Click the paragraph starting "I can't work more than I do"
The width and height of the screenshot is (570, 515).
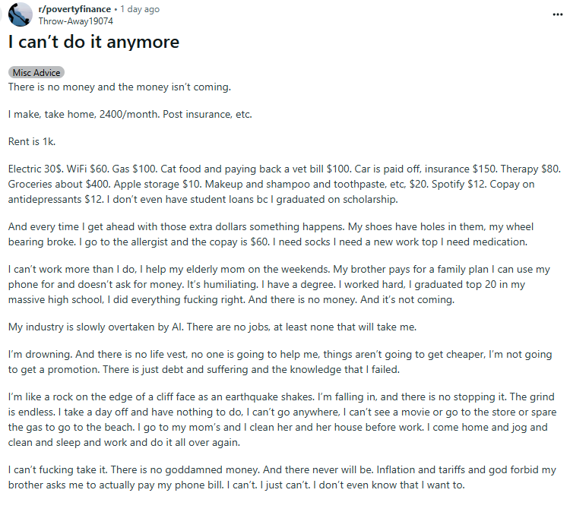point(279,285)
